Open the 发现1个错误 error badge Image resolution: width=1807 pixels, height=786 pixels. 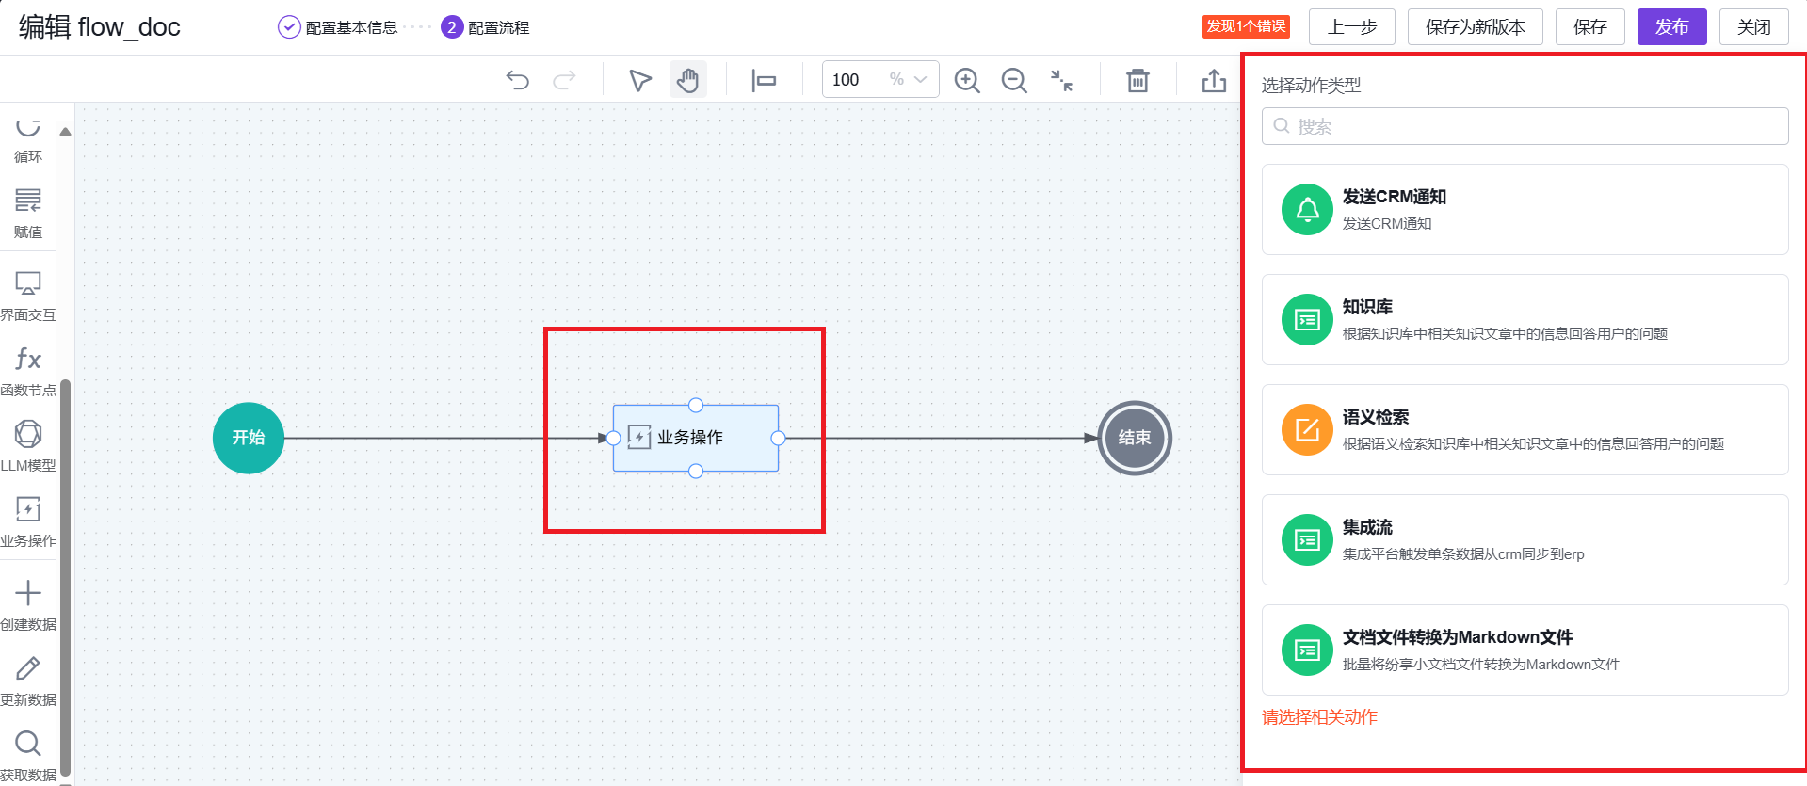pyautogui.click(x=1246, y=26)
